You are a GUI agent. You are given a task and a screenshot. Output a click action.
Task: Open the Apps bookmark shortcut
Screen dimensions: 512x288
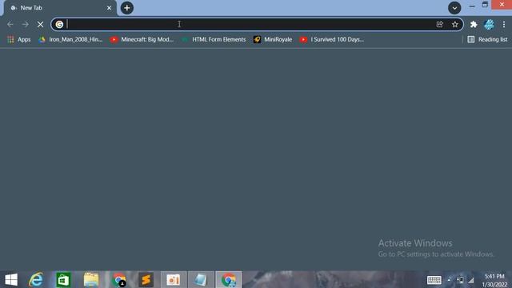click(x=19, y=39)
